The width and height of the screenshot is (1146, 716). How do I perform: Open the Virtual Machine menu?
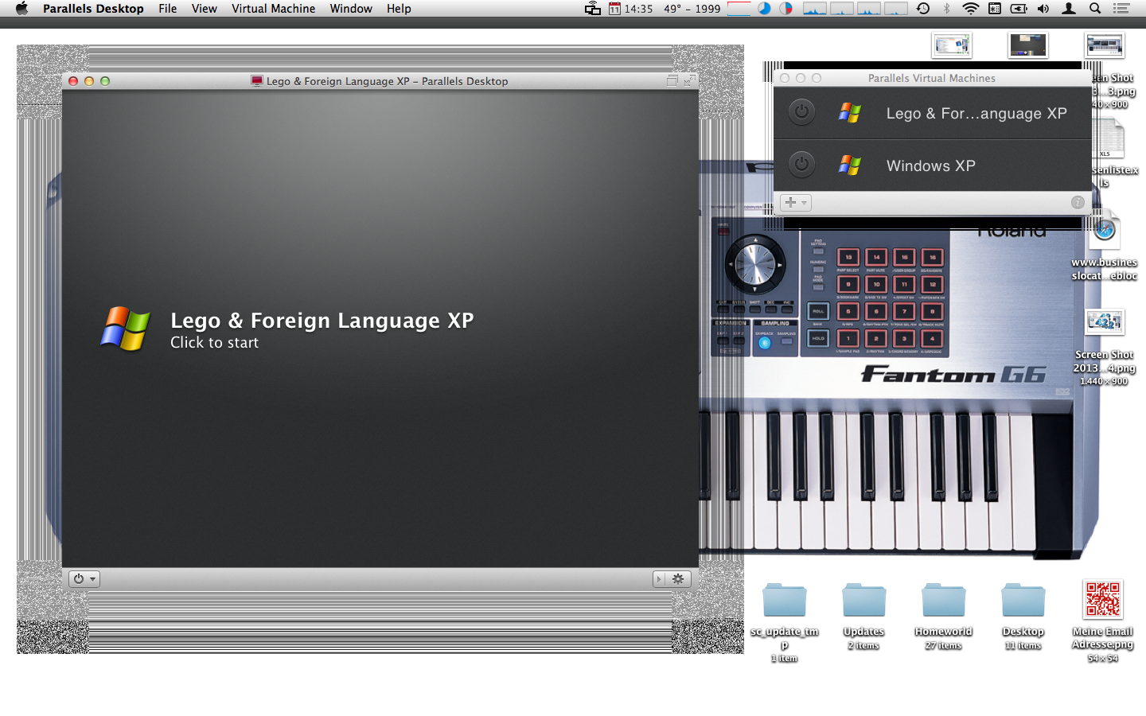click(x=274, y=9)
